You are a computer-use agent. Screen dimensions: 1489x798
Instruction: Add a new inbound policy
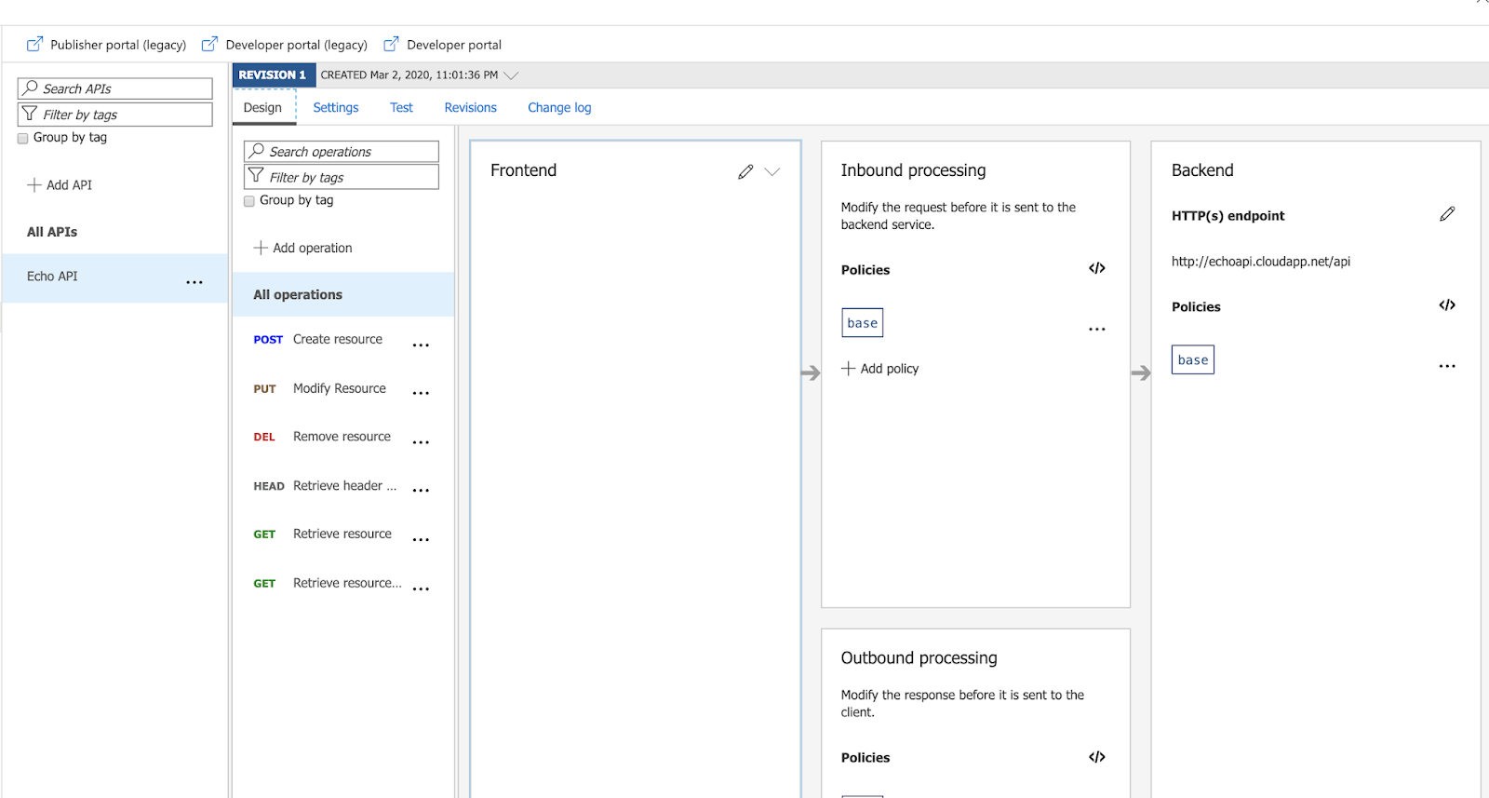coord(880,369)
